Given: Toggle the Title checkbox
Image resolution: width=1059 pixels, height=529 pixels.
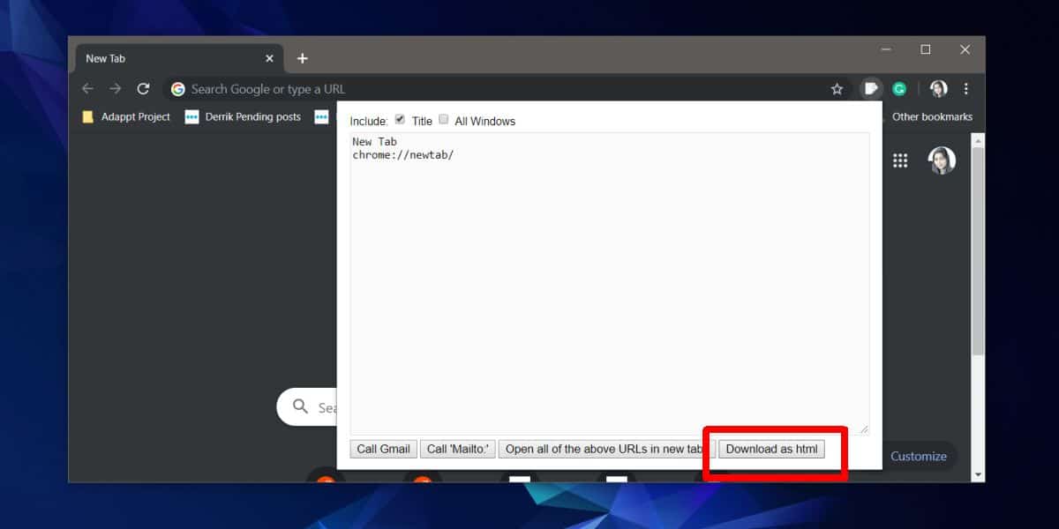Looking at the screenshot, I should pyautogui.click(x=400, y=120).
